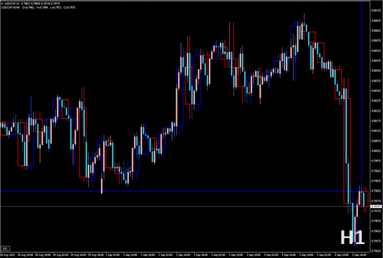
Task: Click the small arrow before USDCHF,H1 title
Action: click(x=3, y=4)
